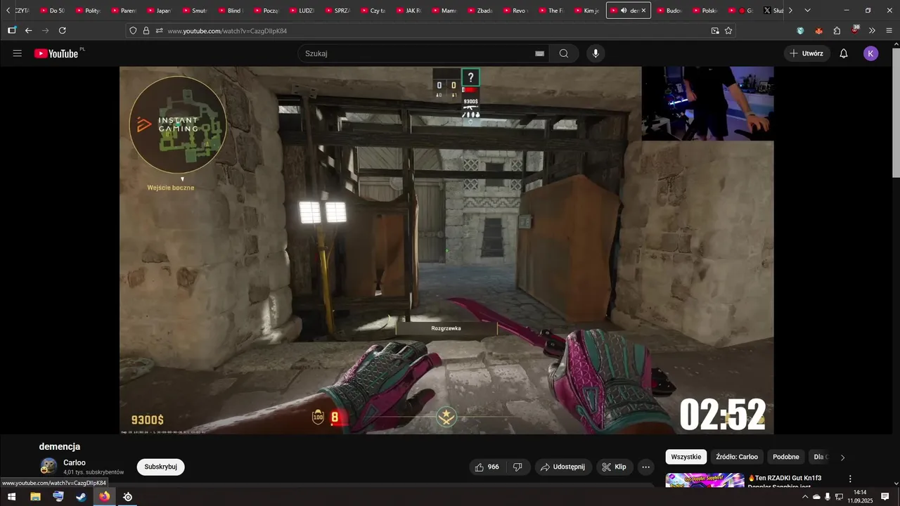Click the video title demencja
This screenshot has width=900, height=506.
pos(60,446)
